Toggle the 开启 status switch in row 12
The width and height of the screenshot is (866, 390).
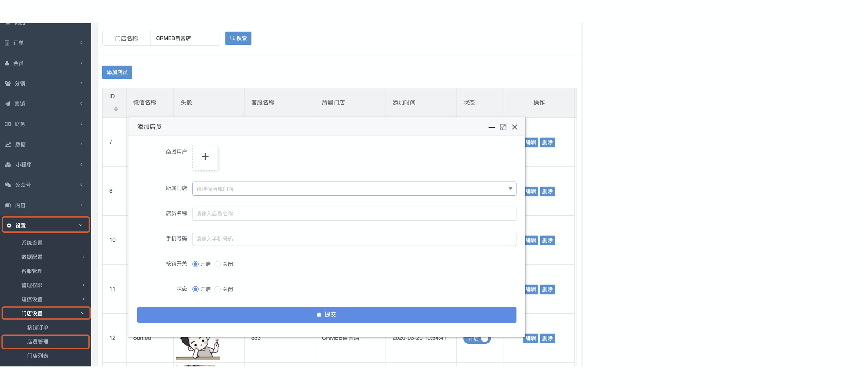pyautogui.click(x=477, y=339)
